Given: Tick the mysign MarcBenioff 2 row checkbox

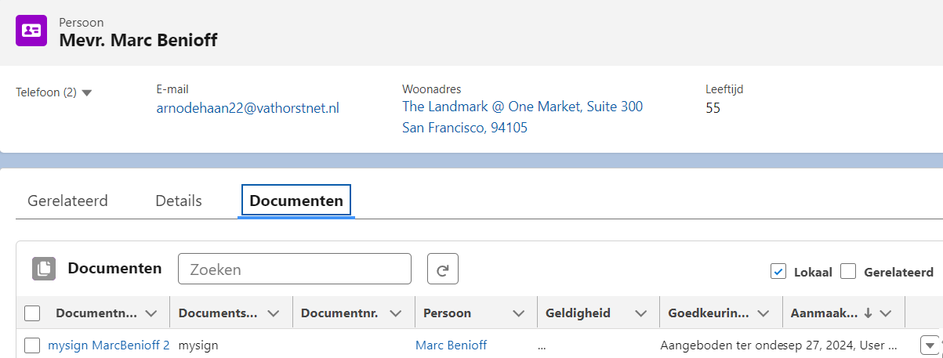Looking at the screenshot, I should 32,345.
